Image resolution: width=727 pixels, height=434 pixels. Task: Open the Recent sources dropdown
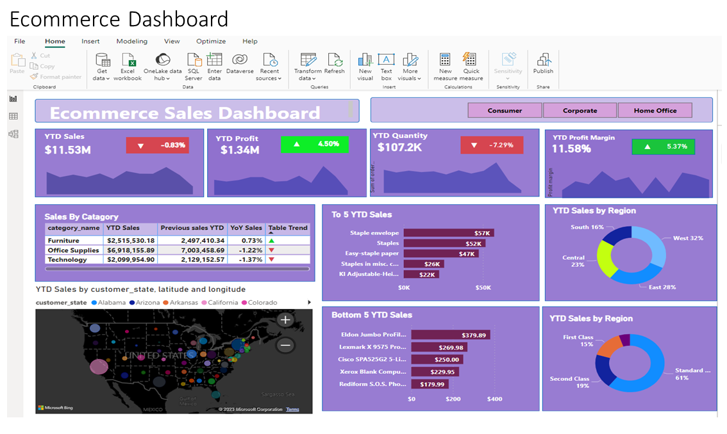(269, 78)
